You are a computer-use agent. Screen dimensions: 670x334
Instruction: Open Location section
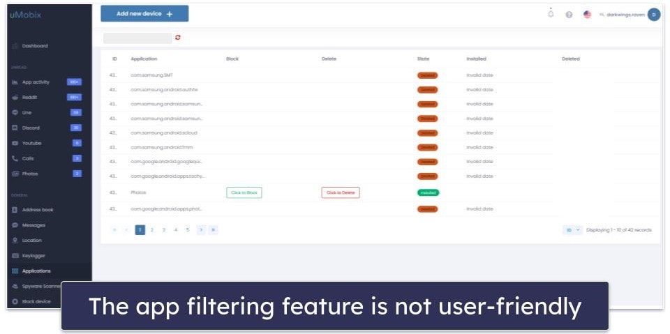pos(32,241)
